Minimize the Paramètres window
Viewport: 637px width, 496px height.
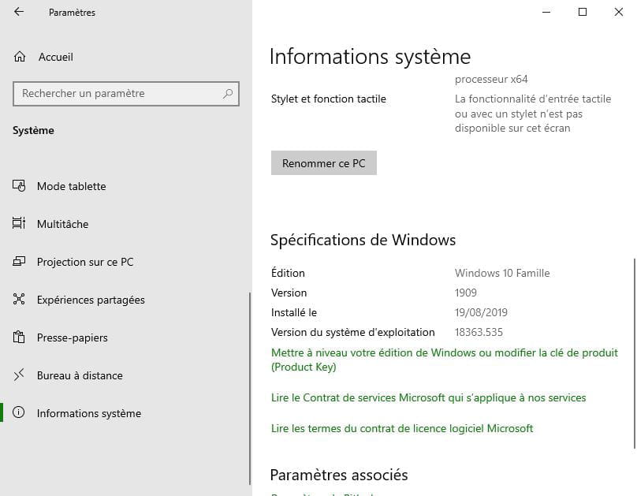click(x=546, y=12)
